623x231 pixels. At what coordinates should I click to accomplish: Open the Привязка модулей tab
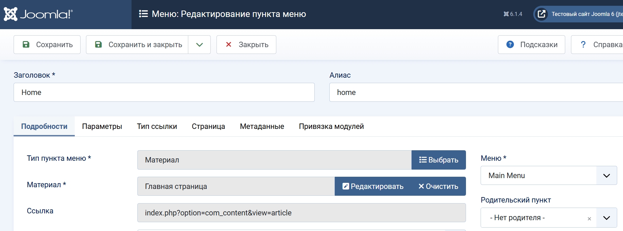331,127
